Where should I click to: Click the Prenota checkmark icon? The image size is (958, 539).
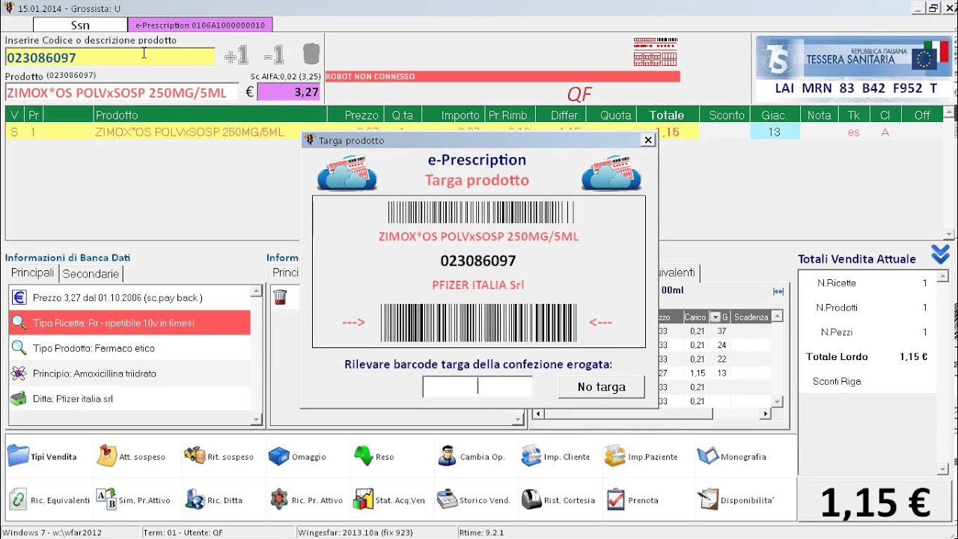tap(615, 499)
